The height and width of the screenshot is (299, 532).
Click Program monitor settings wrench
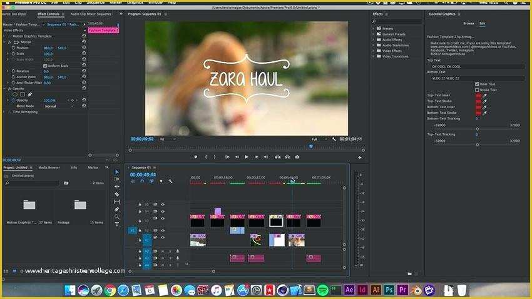pos(334,139)
